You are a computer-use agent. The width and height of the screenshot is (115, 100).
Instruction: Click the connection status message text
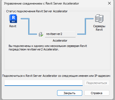[48, 48]
